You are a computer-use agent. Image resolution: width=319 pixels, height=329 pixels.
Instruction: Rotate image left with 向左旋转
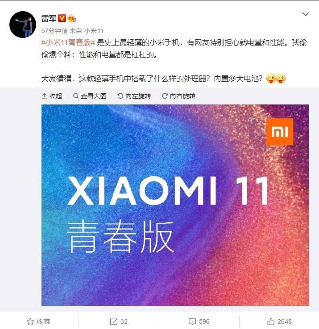coord(134,96)
